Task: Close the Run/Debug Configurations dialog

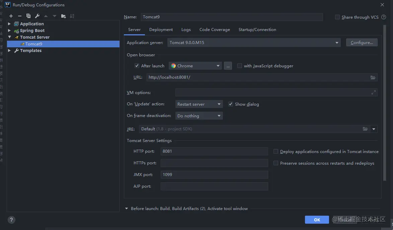Action: click(382, 5)
